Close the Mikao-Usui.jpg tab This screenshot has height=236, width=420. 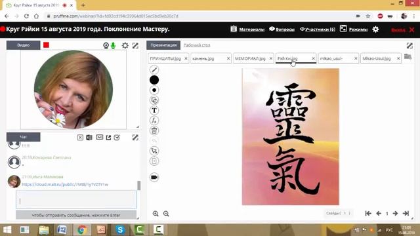click(x=398, y=58)
